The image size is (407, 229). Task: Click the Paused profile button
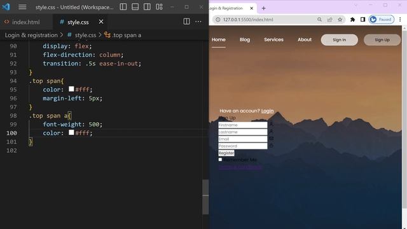click(x=382, y=20)
